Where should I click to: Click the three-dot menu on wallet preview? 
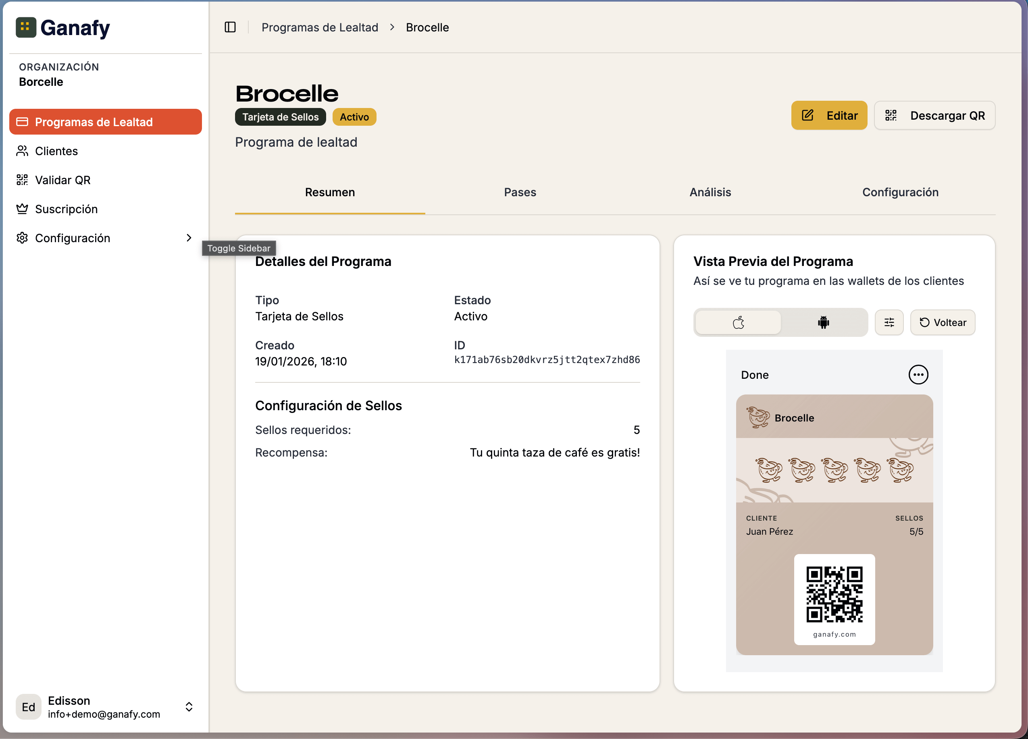point(918,375)
